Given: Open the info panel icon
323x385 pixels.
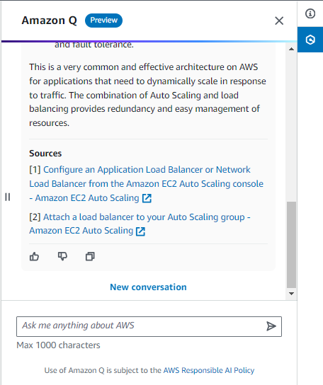Looking at the screenshot, I should coord(310,13).
